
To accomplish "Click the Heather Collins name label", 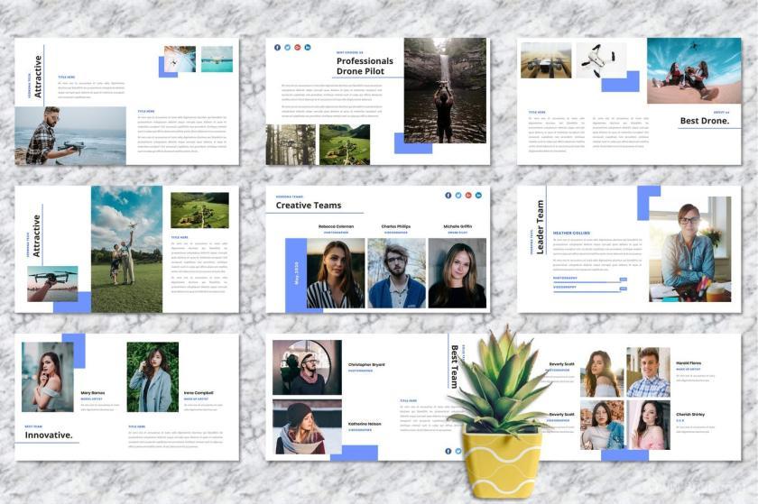I will click(x=571, y=233).
